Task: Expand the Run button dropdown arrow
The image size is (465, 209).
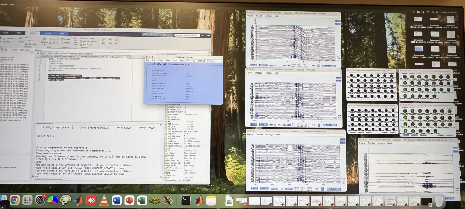Action: [103, 45]
